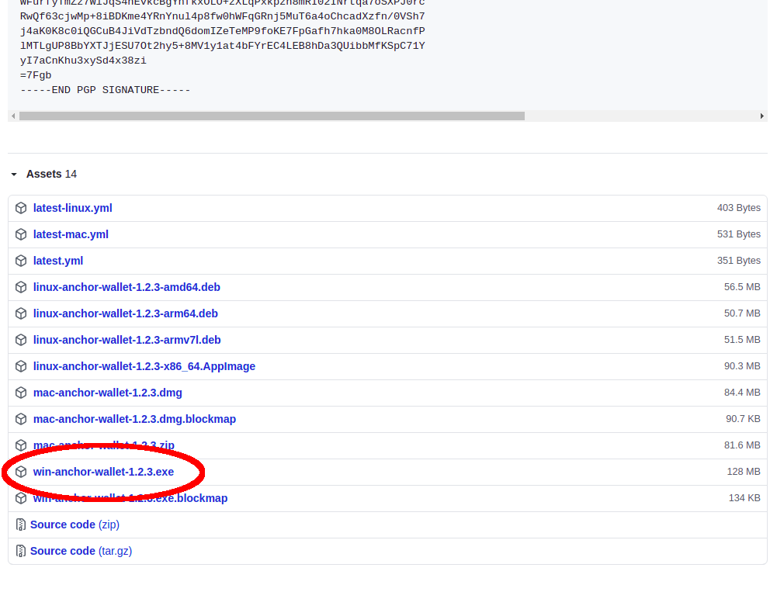
Task: Click package icon next to mac zip asset
Action: tap(21, 445)
